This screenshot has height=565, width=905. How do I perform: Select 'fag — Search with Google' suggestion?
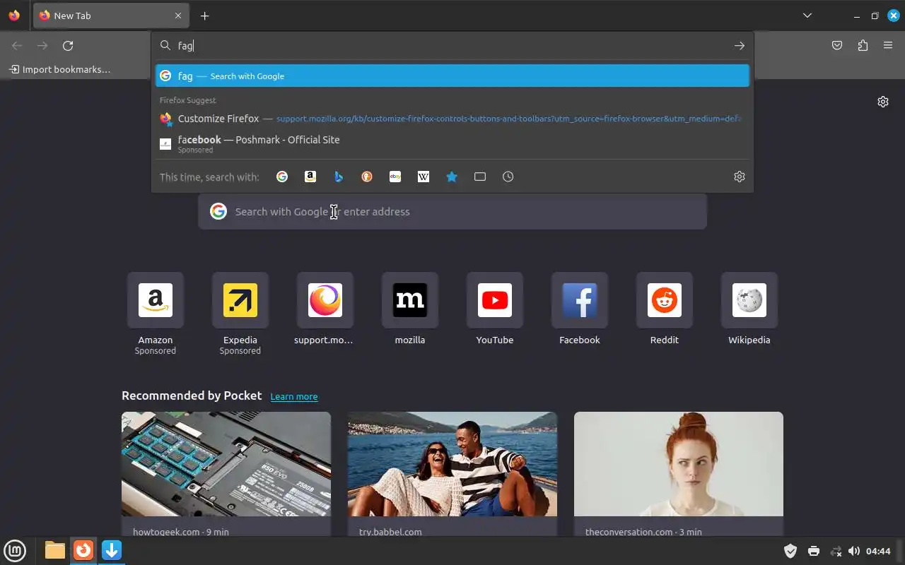pyautogui.click(x=452, y=76)
